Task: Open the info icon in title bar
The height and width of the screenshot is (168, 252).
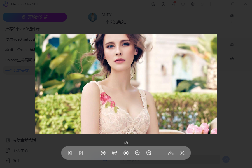Action: point(163,4)
